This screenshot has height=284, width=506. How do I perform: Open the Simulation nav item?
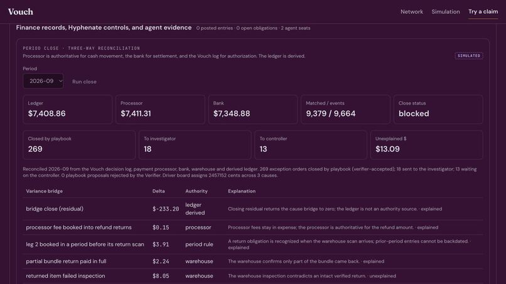pos(445,12)
